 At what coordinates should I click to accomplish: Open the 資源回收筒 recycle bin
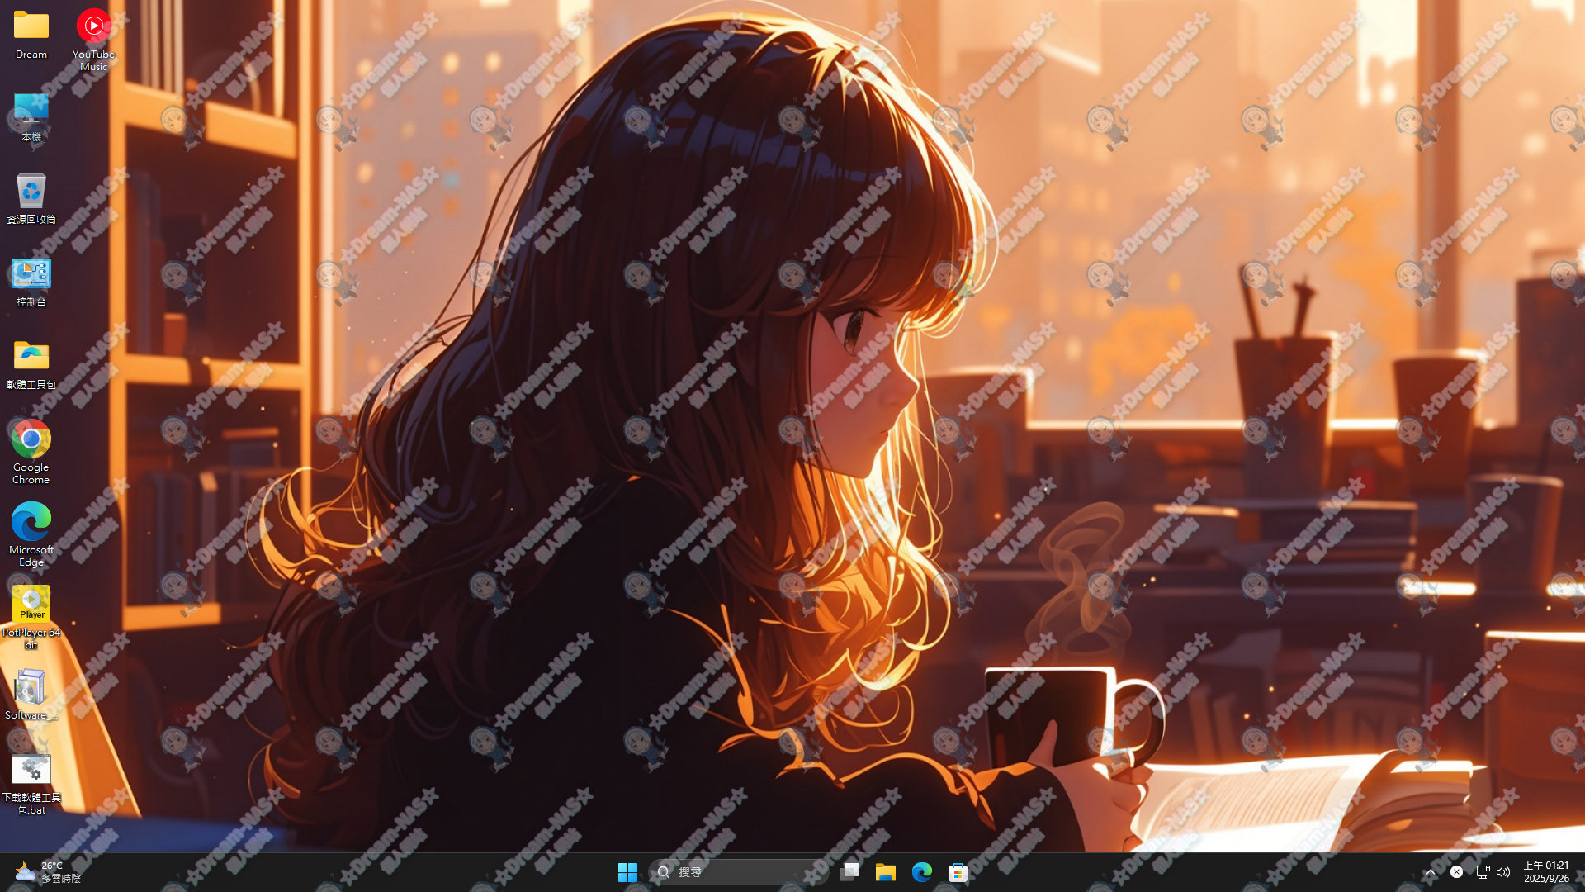coord(31,192)
